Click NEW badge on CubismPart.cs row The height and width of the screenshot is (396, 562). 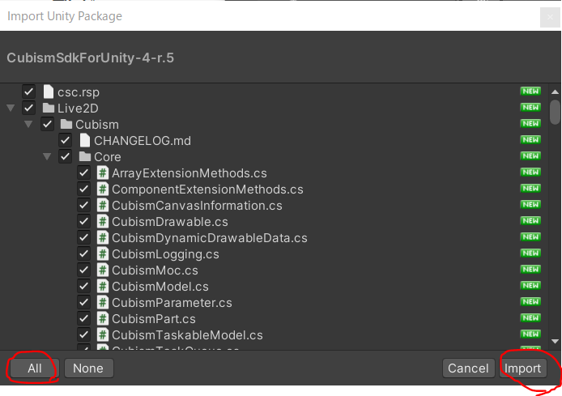tap(530, 318)
